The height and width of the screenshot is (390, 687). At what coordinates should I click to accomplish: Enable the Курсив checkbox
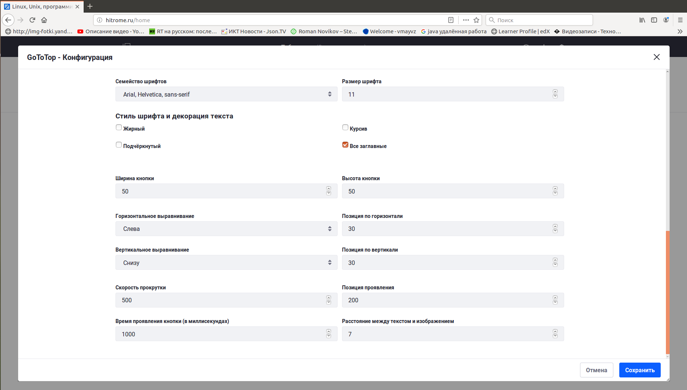(345, 128)
